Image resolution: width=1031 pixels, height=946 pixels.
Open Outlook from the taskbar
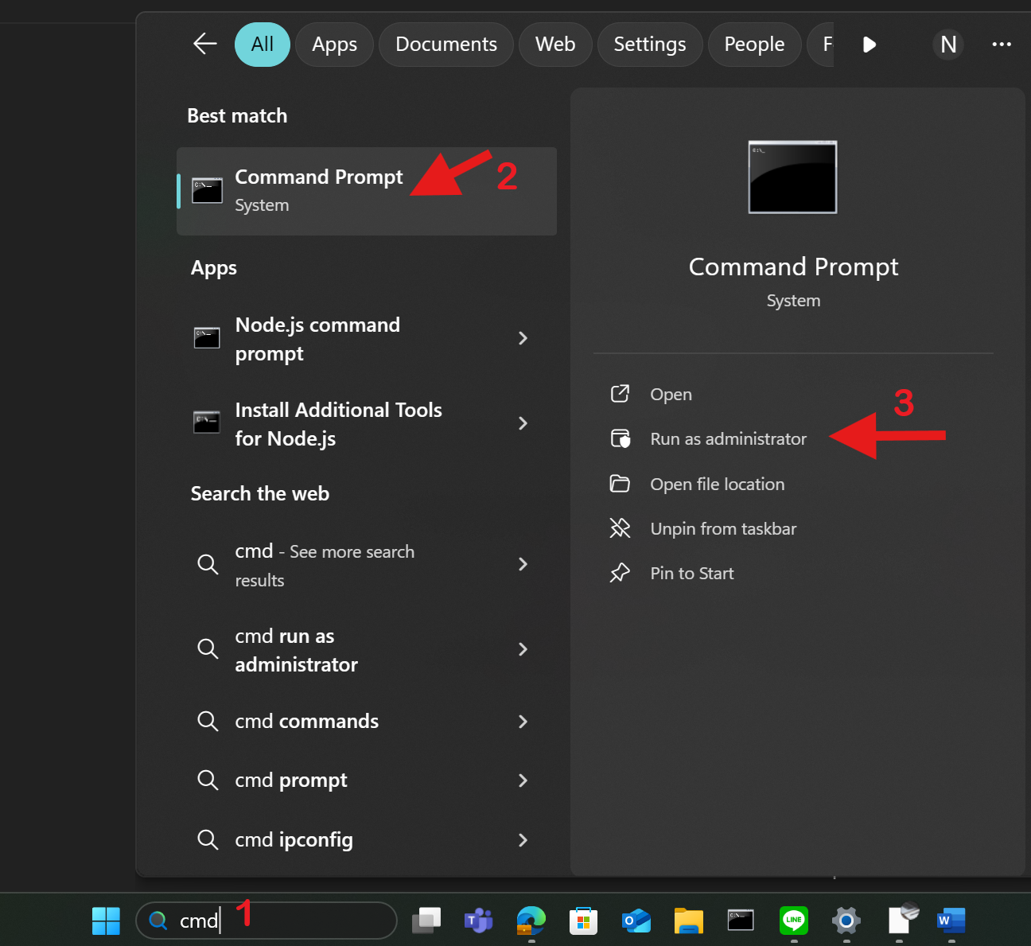(636, 921)
